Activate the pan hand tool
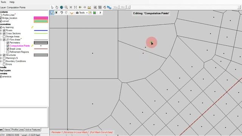This screenshot has width=242, height=136. click(x=57, y=7)
